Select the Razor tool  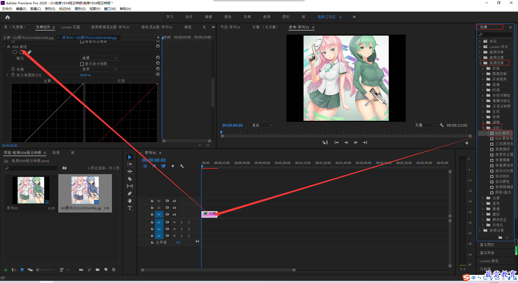click(x=130, y=179)
